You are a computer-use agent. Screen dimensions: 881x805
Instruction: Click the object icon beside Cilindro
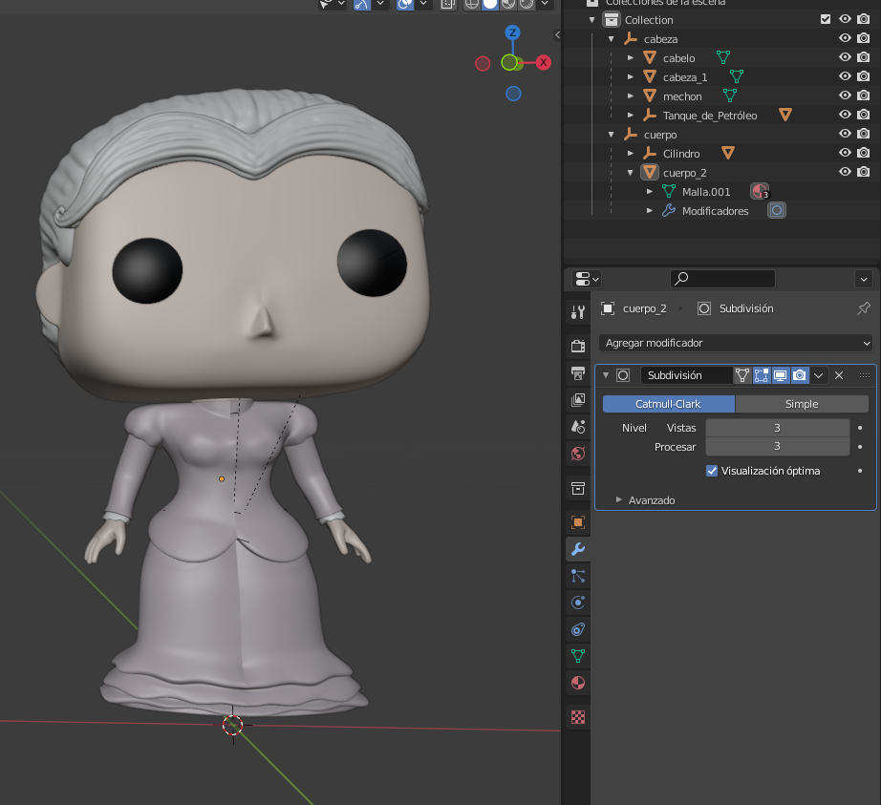pos(727,153)
